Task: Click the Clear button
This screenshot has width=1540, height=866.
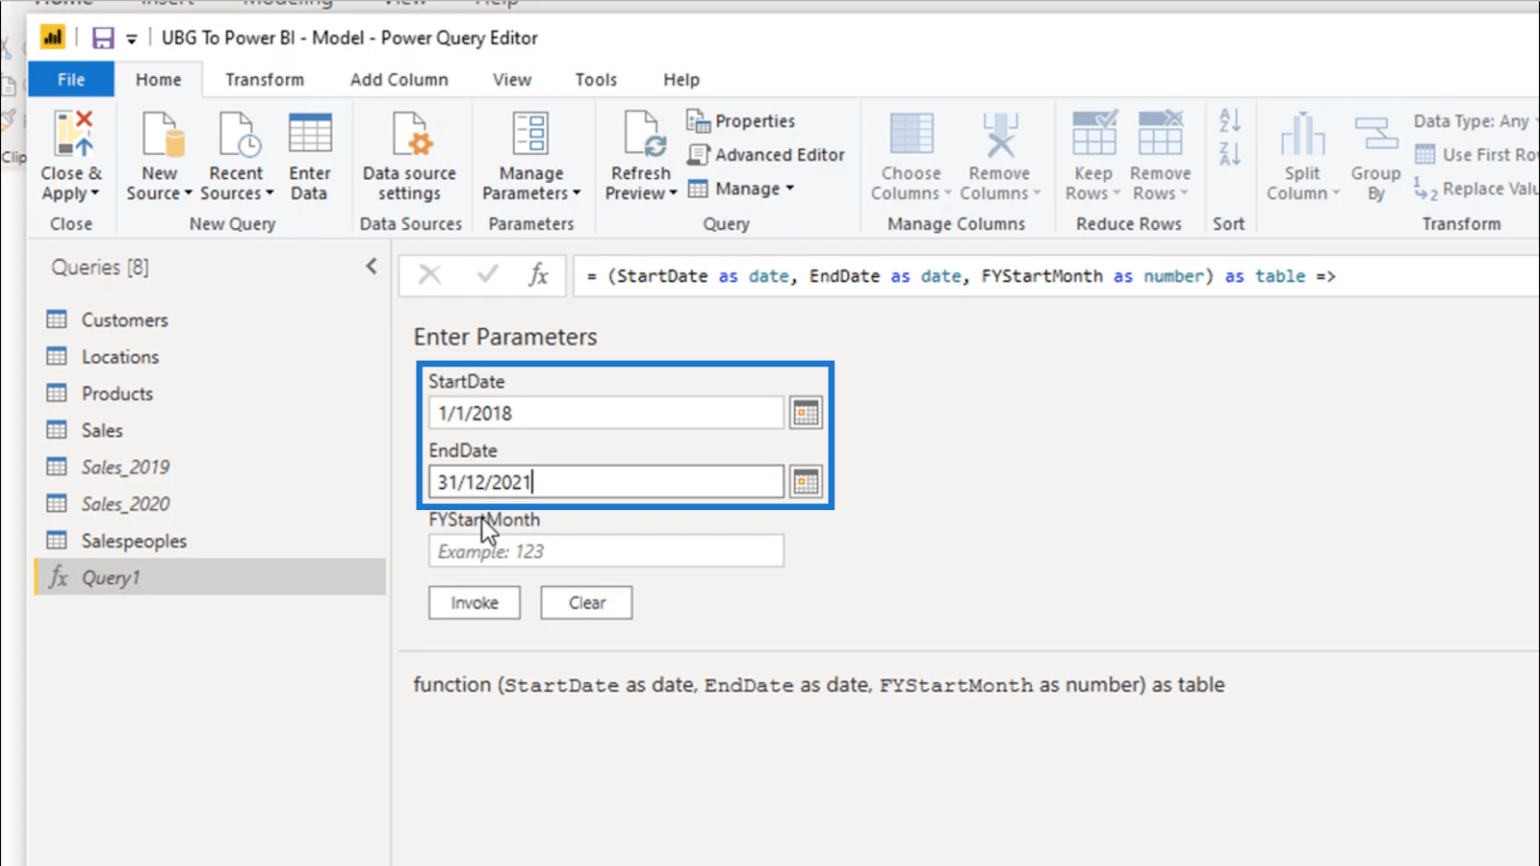Action: 586,602
